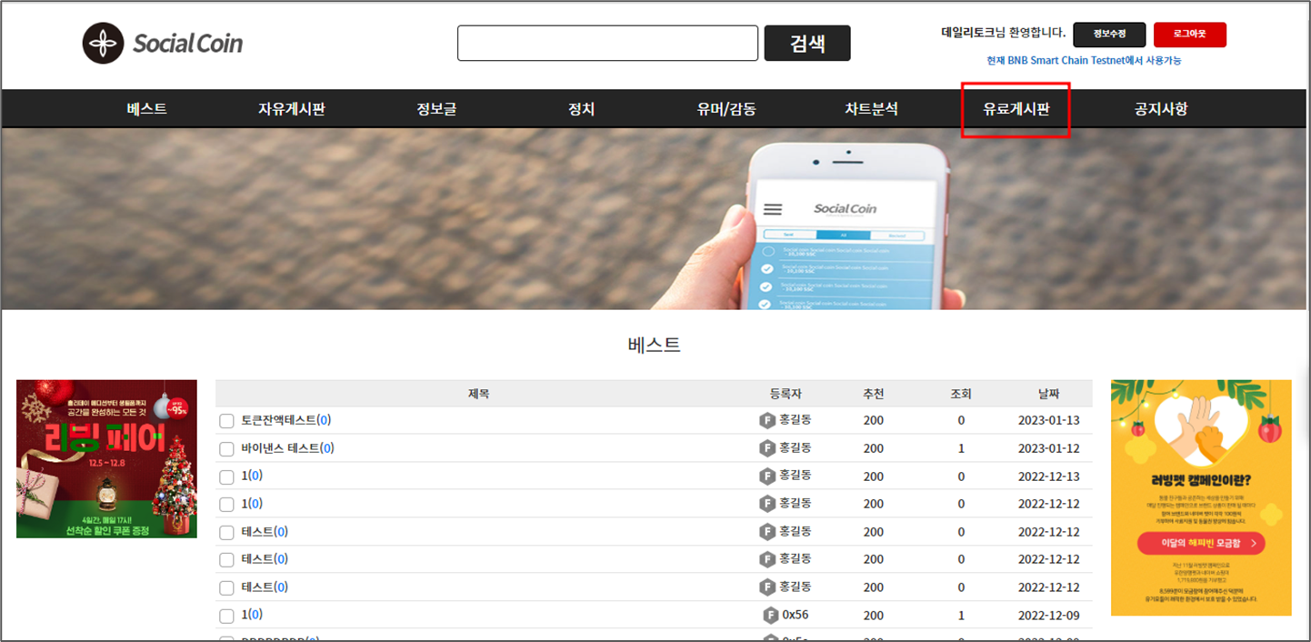Screen dimensions: 1311x642
Task: Click the F badge beside 0x56
Action: [x=771, y=616]
